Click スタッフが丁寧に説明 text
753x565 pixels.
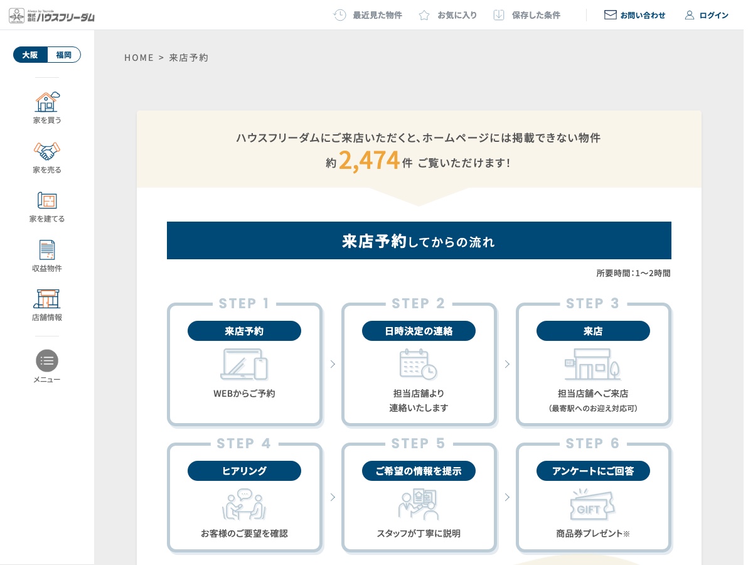[x=419, y=534]
